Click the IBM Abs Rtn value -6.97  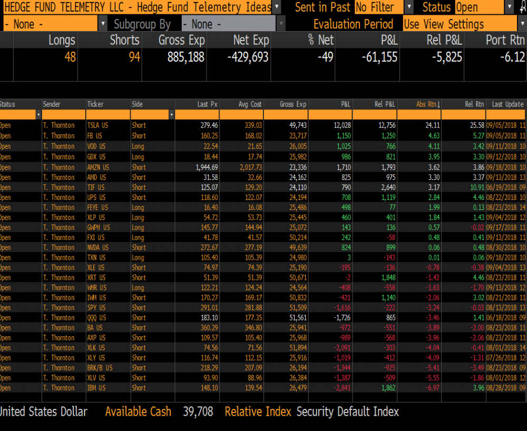click(x=433, y=388)
